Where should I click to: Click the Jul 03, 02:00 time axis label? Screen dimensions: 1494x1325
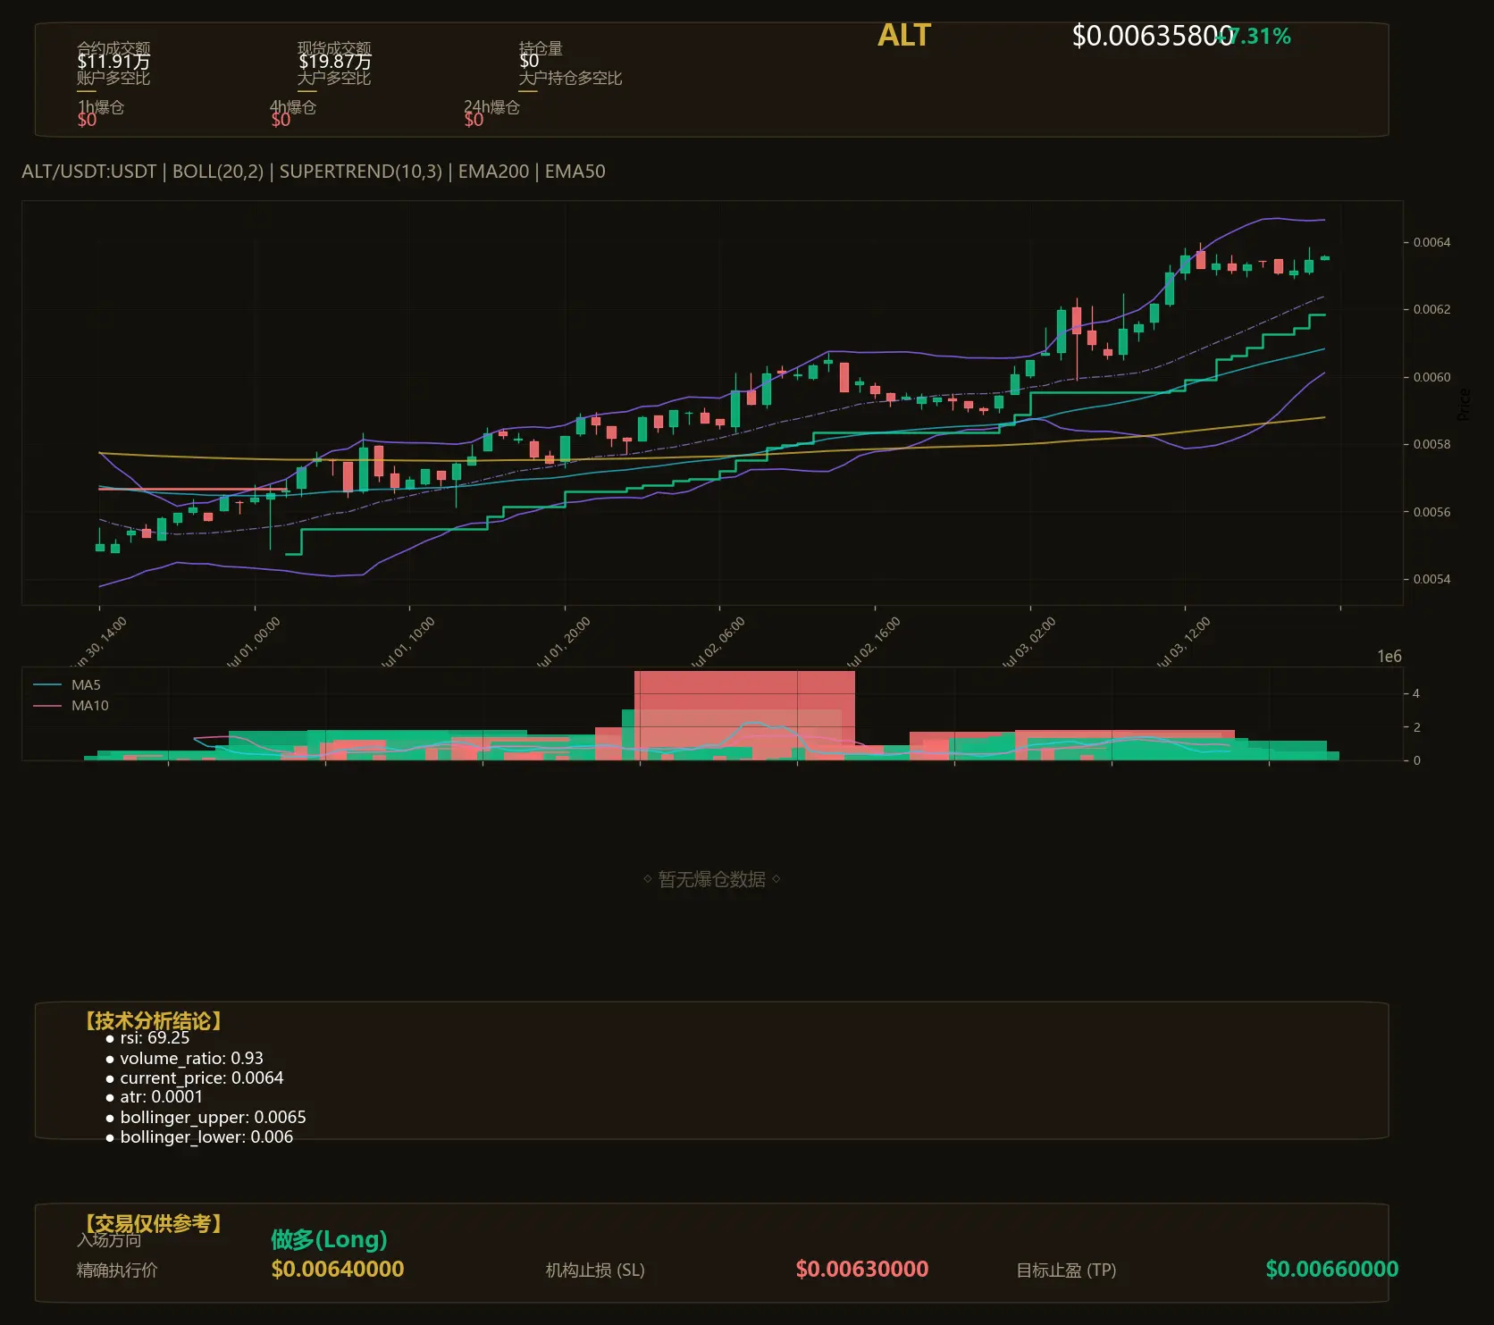pos(1028,642)
